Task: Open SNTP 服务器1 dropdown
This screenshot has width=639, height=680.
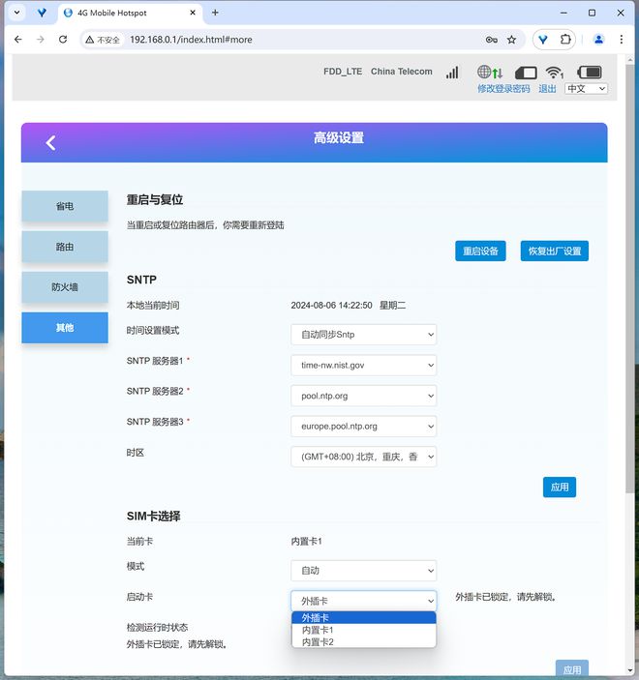Action: coord(364,366)
